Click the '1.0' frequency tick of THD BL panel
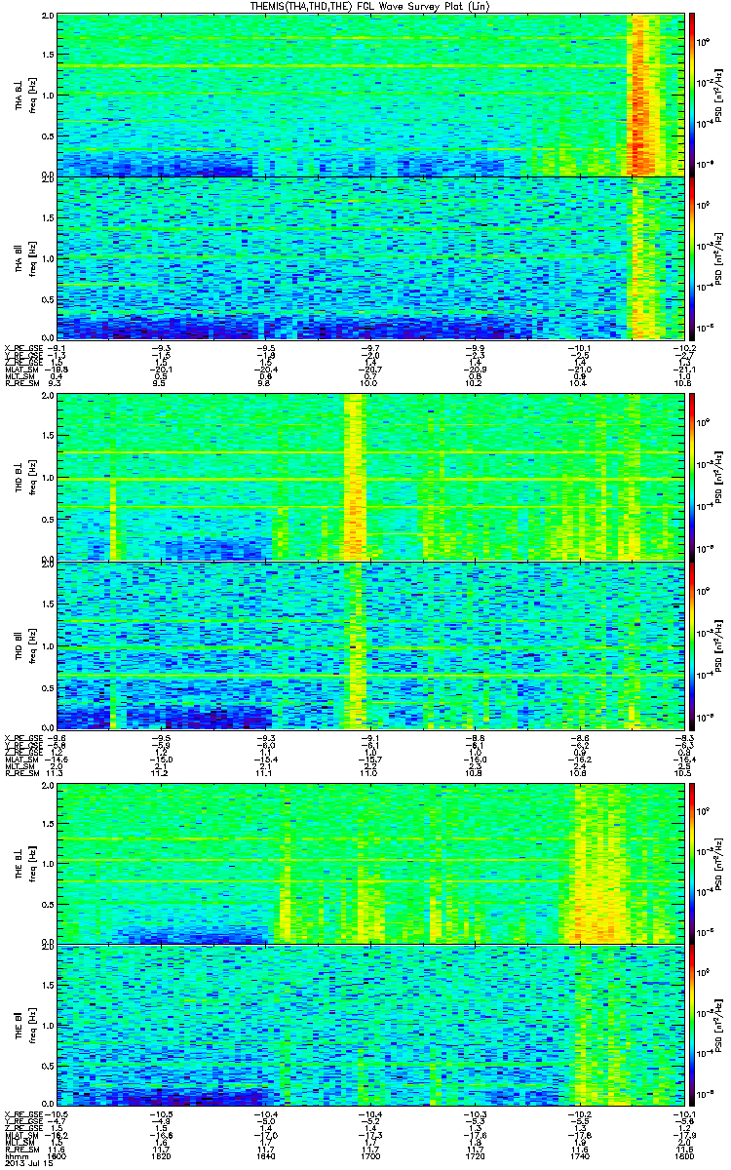This screenshot has height=1170, width=731. pyautogui.click(x=48, y=478)
